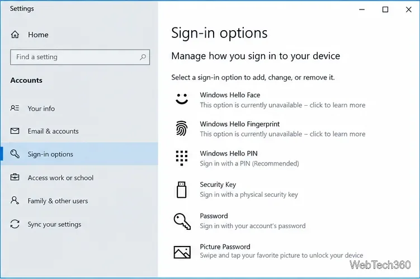Screen dimensions: 420x279
Task: Click 'Sign in with a physical security key' text
Action: tap(249, 195)
